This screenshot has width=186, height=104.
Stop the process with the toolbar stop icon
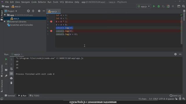pos(173,6)
